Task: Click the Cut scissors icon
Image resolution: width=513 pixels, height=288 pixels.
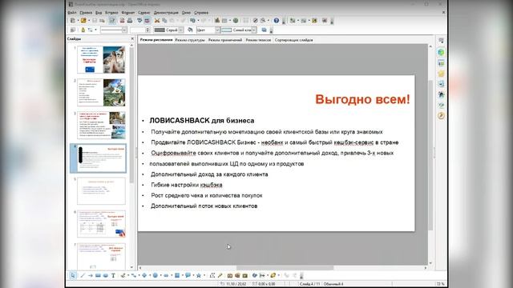Action: (157, 21)
